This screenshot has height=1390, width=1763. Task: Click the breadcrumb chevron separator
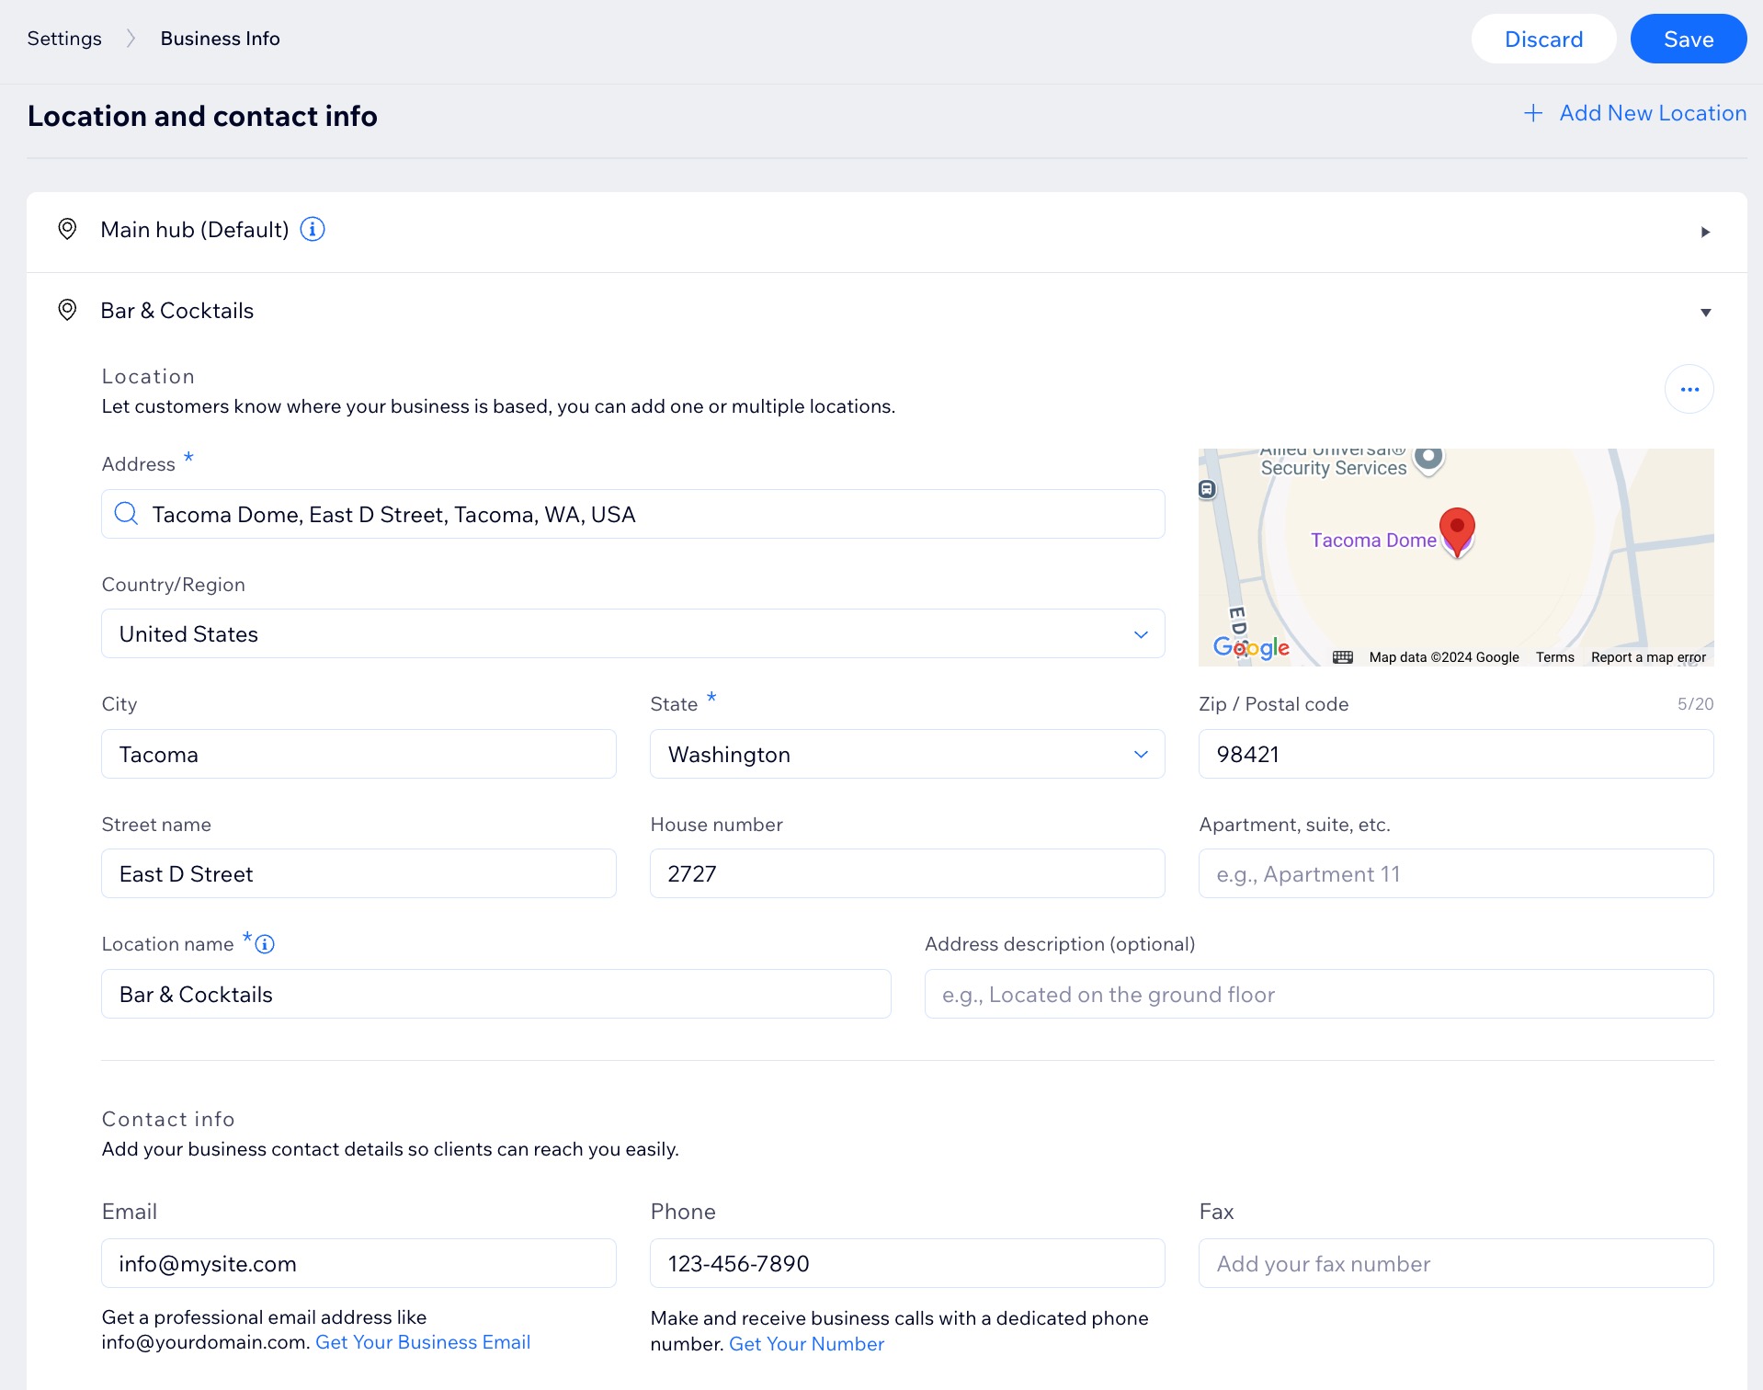pyautogui.click(x=131, y=39)
